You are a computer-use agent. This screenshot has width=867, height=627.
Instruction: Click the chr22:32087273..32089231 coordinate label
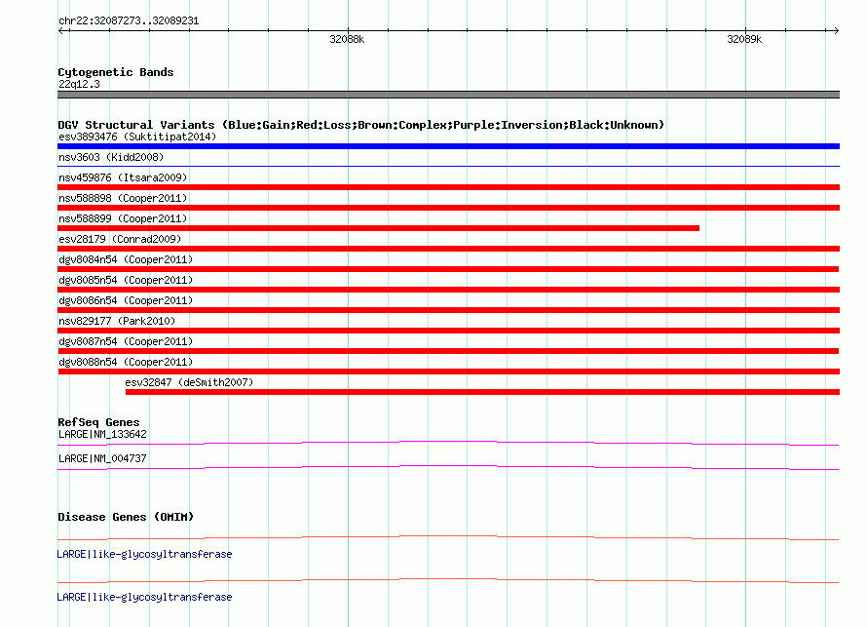click(x=129, y=20)
